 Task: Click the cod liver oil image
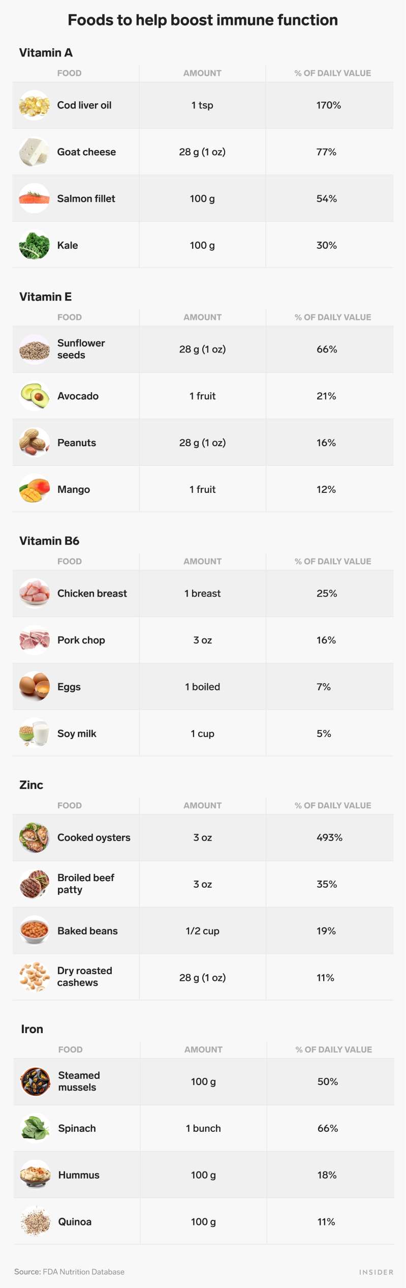(x=34, y=105)
